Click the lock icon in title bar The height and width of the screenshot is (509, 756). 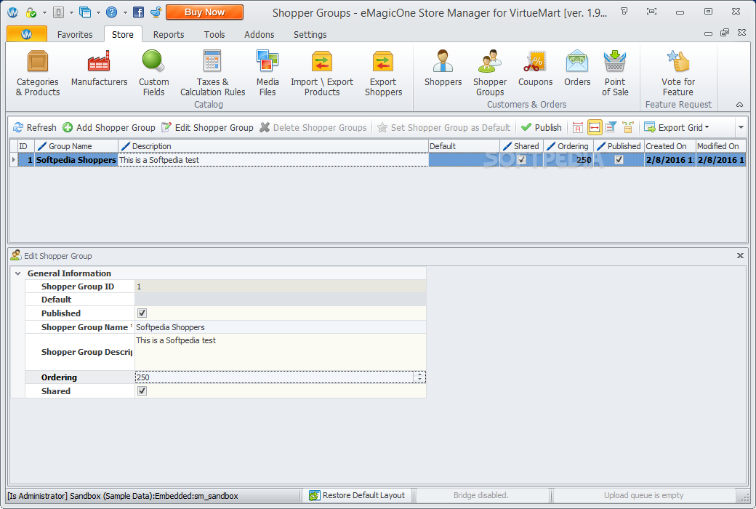click(x=31, y=12)
